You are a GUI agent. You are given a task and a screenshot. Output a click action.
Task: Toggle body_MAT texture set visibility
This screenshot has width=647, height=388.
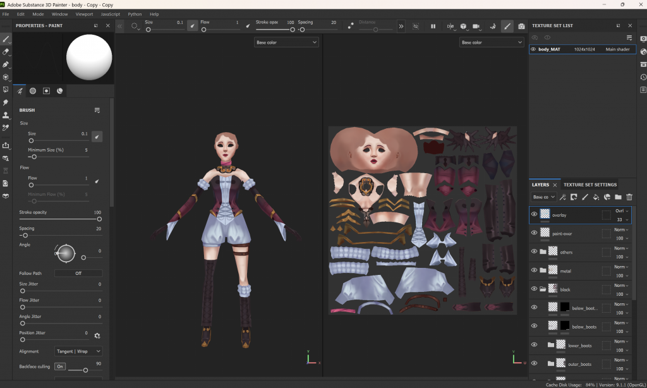coord(533,49)
